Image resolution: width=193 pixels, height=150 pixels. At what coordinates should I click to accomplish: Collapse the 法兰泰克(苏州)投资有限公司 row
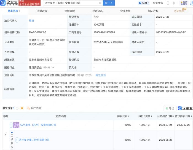(x=11, y=125)
